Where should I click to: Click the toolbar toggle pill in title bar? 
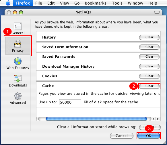(157, 12)
